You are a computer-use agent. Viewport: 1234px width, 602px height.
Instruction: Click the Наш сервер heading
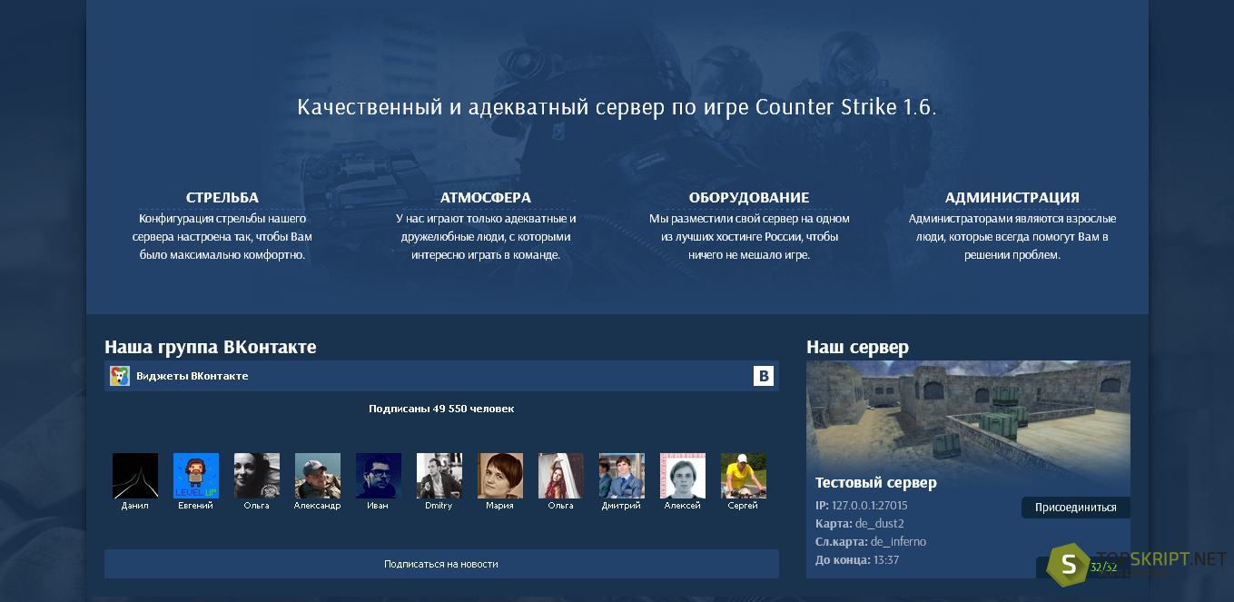pyautogui.click(x=857, y=347)
